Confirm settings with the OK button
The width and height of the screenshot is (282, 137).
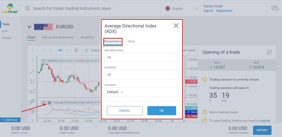click(x=162, y=111)
